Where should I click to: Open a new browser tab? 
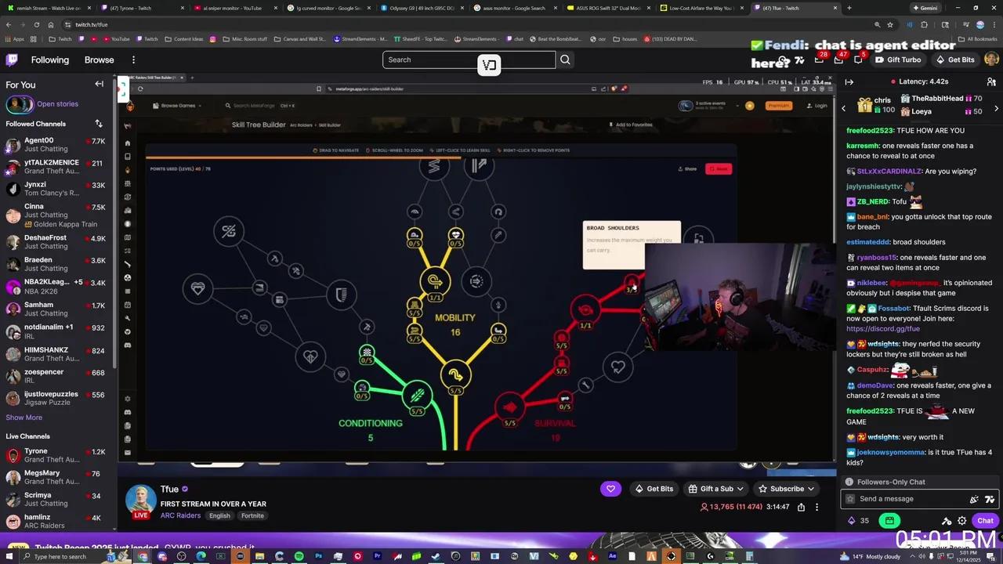point(849,8)
